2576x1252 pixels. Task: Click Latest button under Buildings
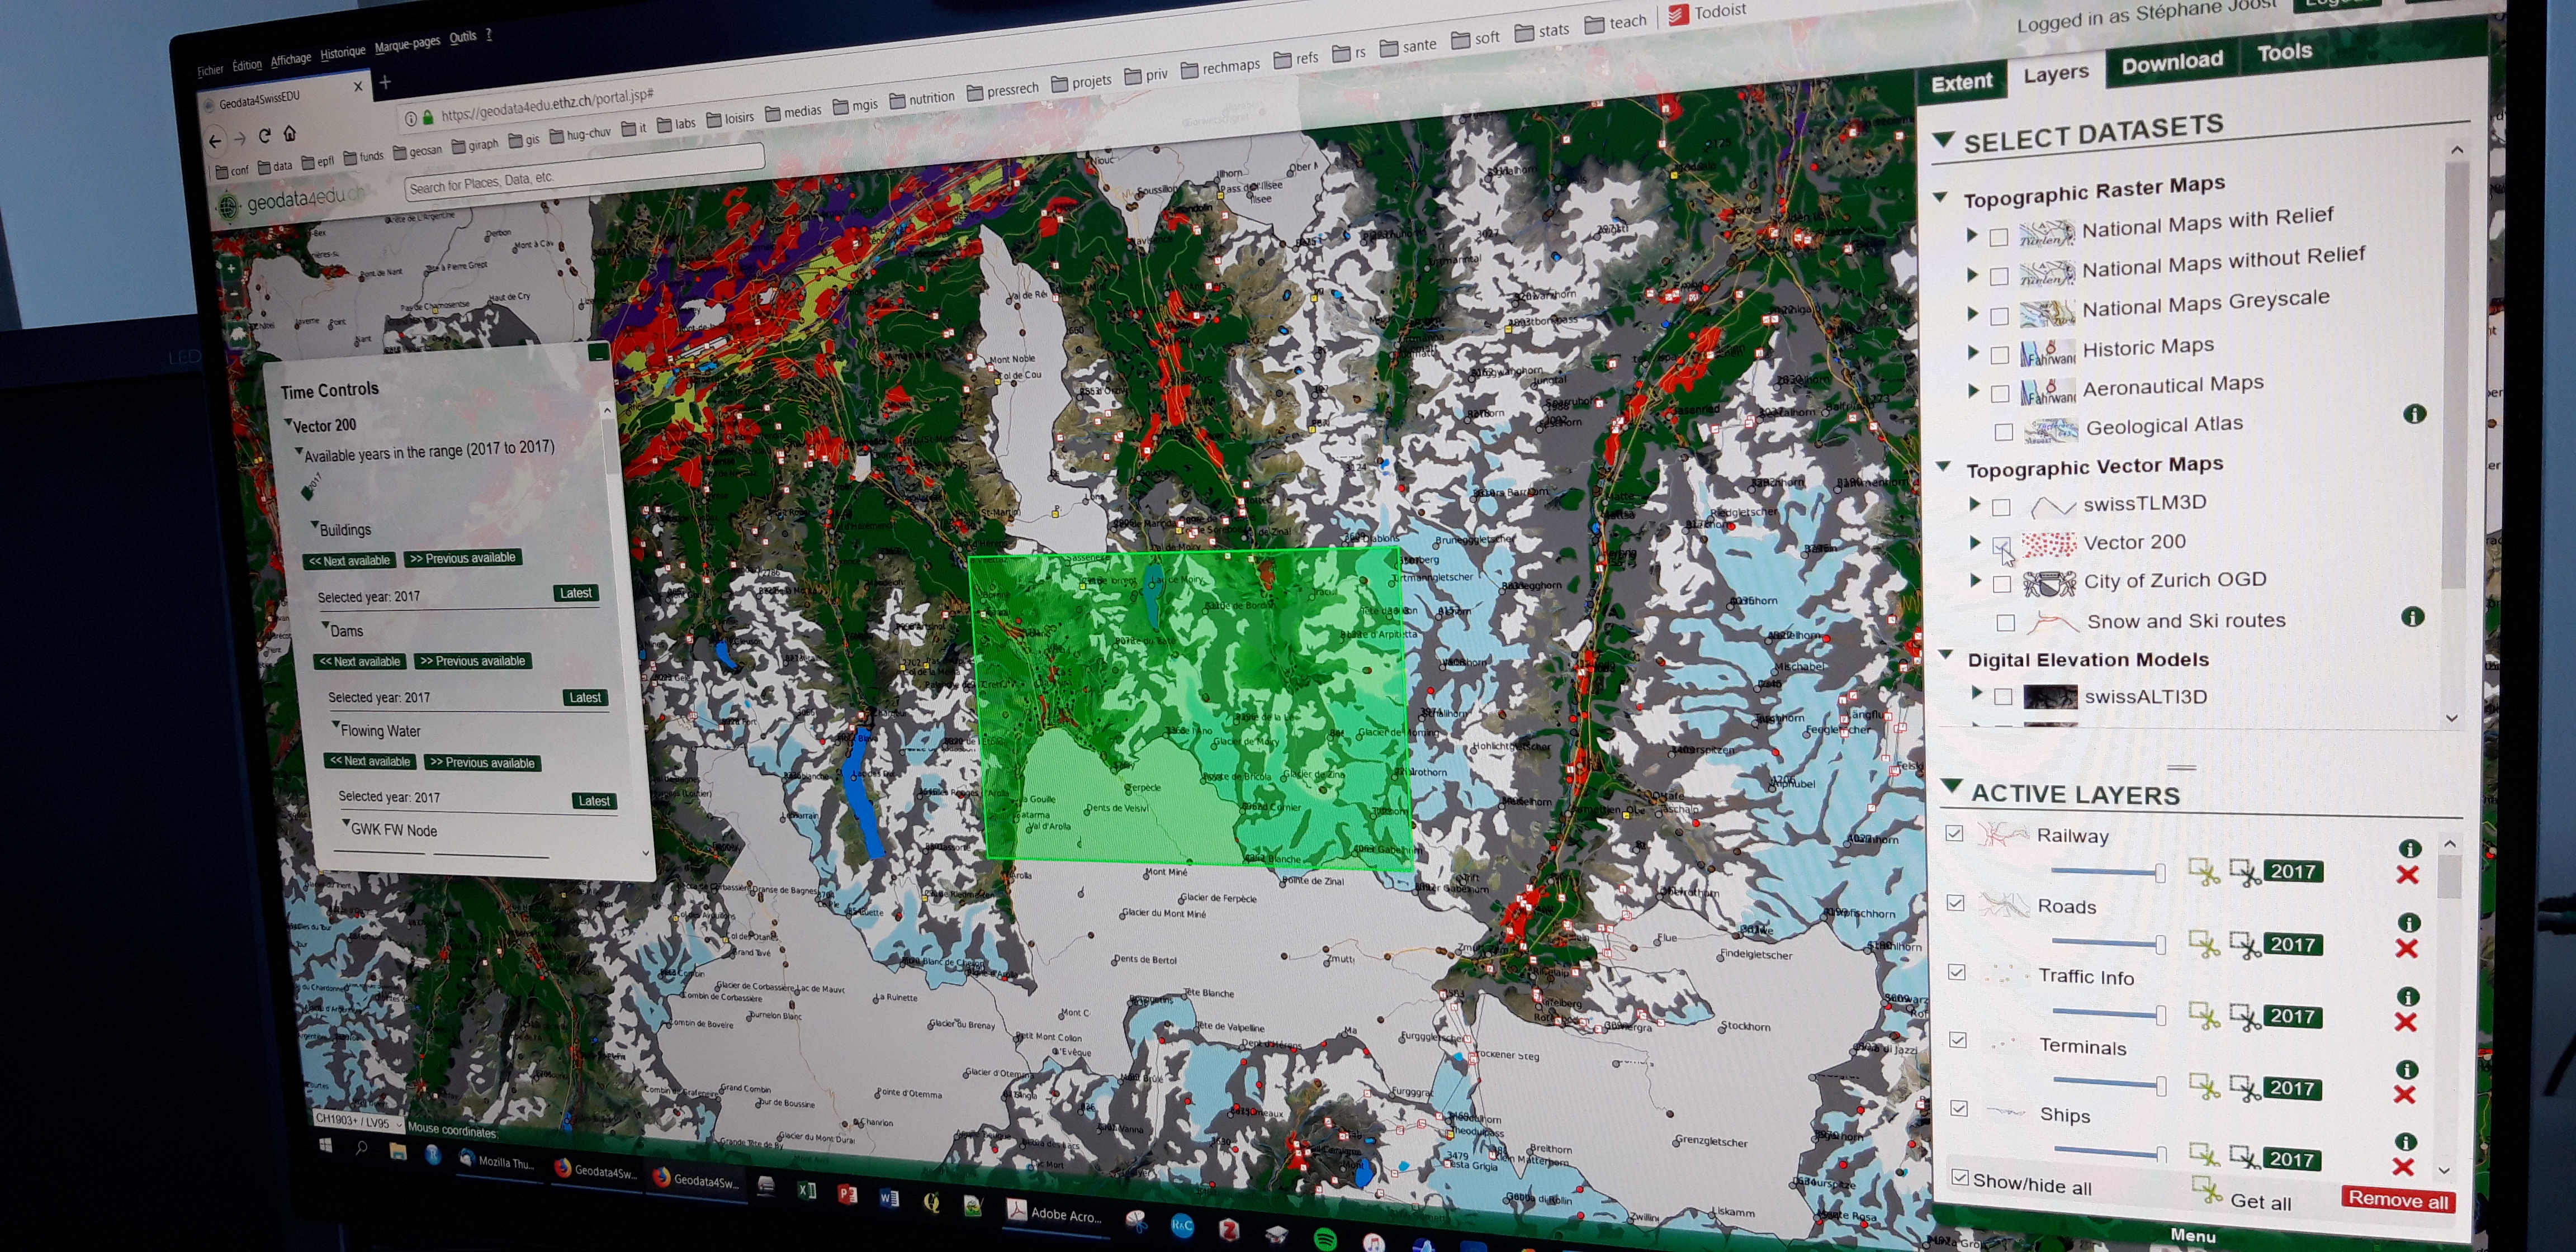coord(575,593)
